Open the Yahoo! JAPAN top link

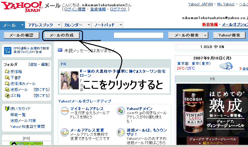point(201,4)
